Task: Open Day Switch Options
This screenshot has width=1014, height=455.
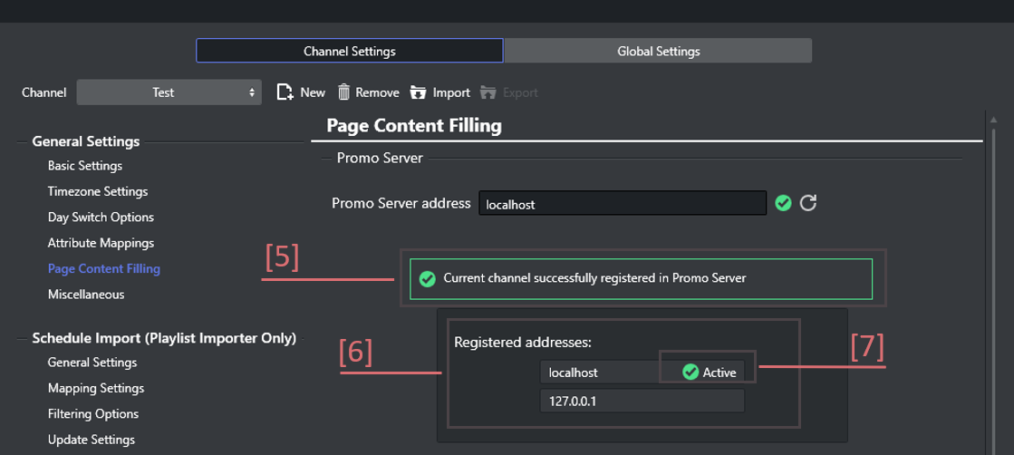Action: [101, 218]
